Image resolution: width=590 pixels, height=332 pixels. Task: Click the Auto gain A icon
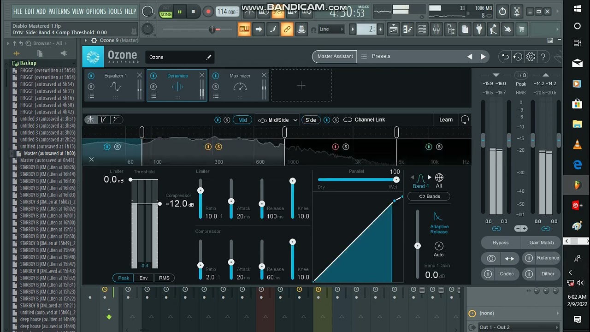tap(439, 246)
